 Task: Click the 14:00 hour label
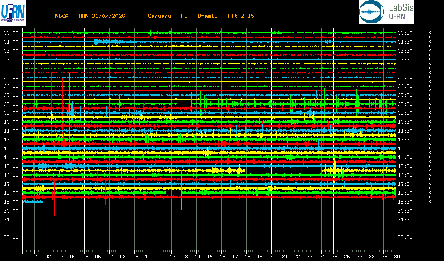point(11,157)
